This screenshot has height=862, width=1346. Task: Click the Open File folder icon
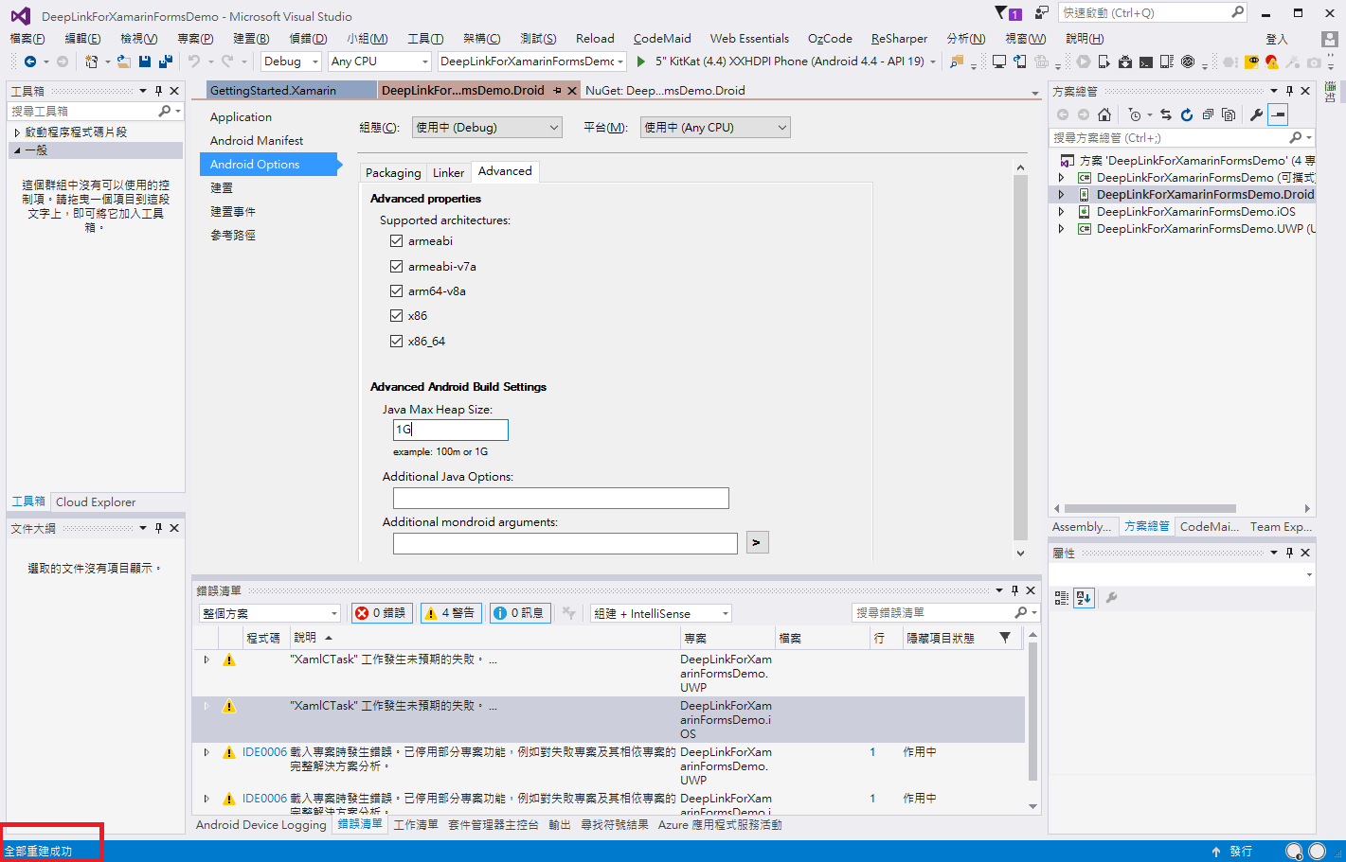pyautogui.click(x=124, y=62)
